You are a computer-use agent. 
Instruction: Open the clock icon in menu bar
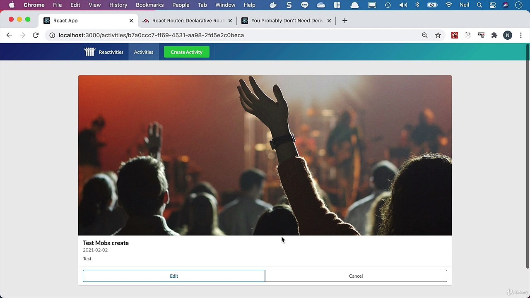[519, 5]
